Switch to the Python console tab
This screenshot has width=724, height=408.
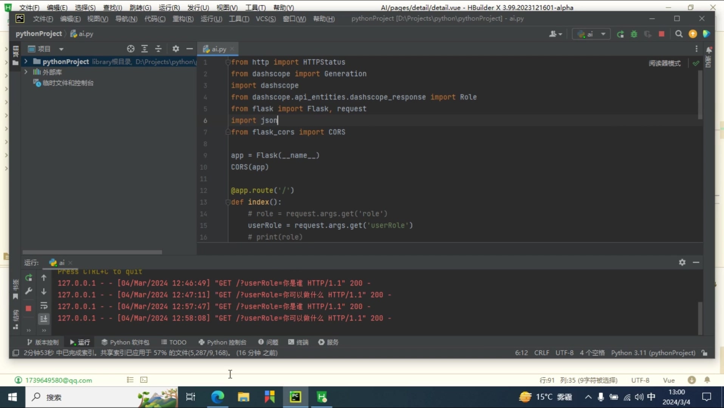pos(222,342)
